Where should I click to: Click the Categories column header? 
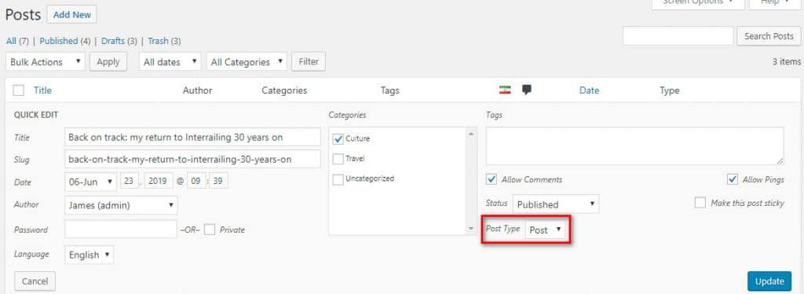click(x=284, y=90)
